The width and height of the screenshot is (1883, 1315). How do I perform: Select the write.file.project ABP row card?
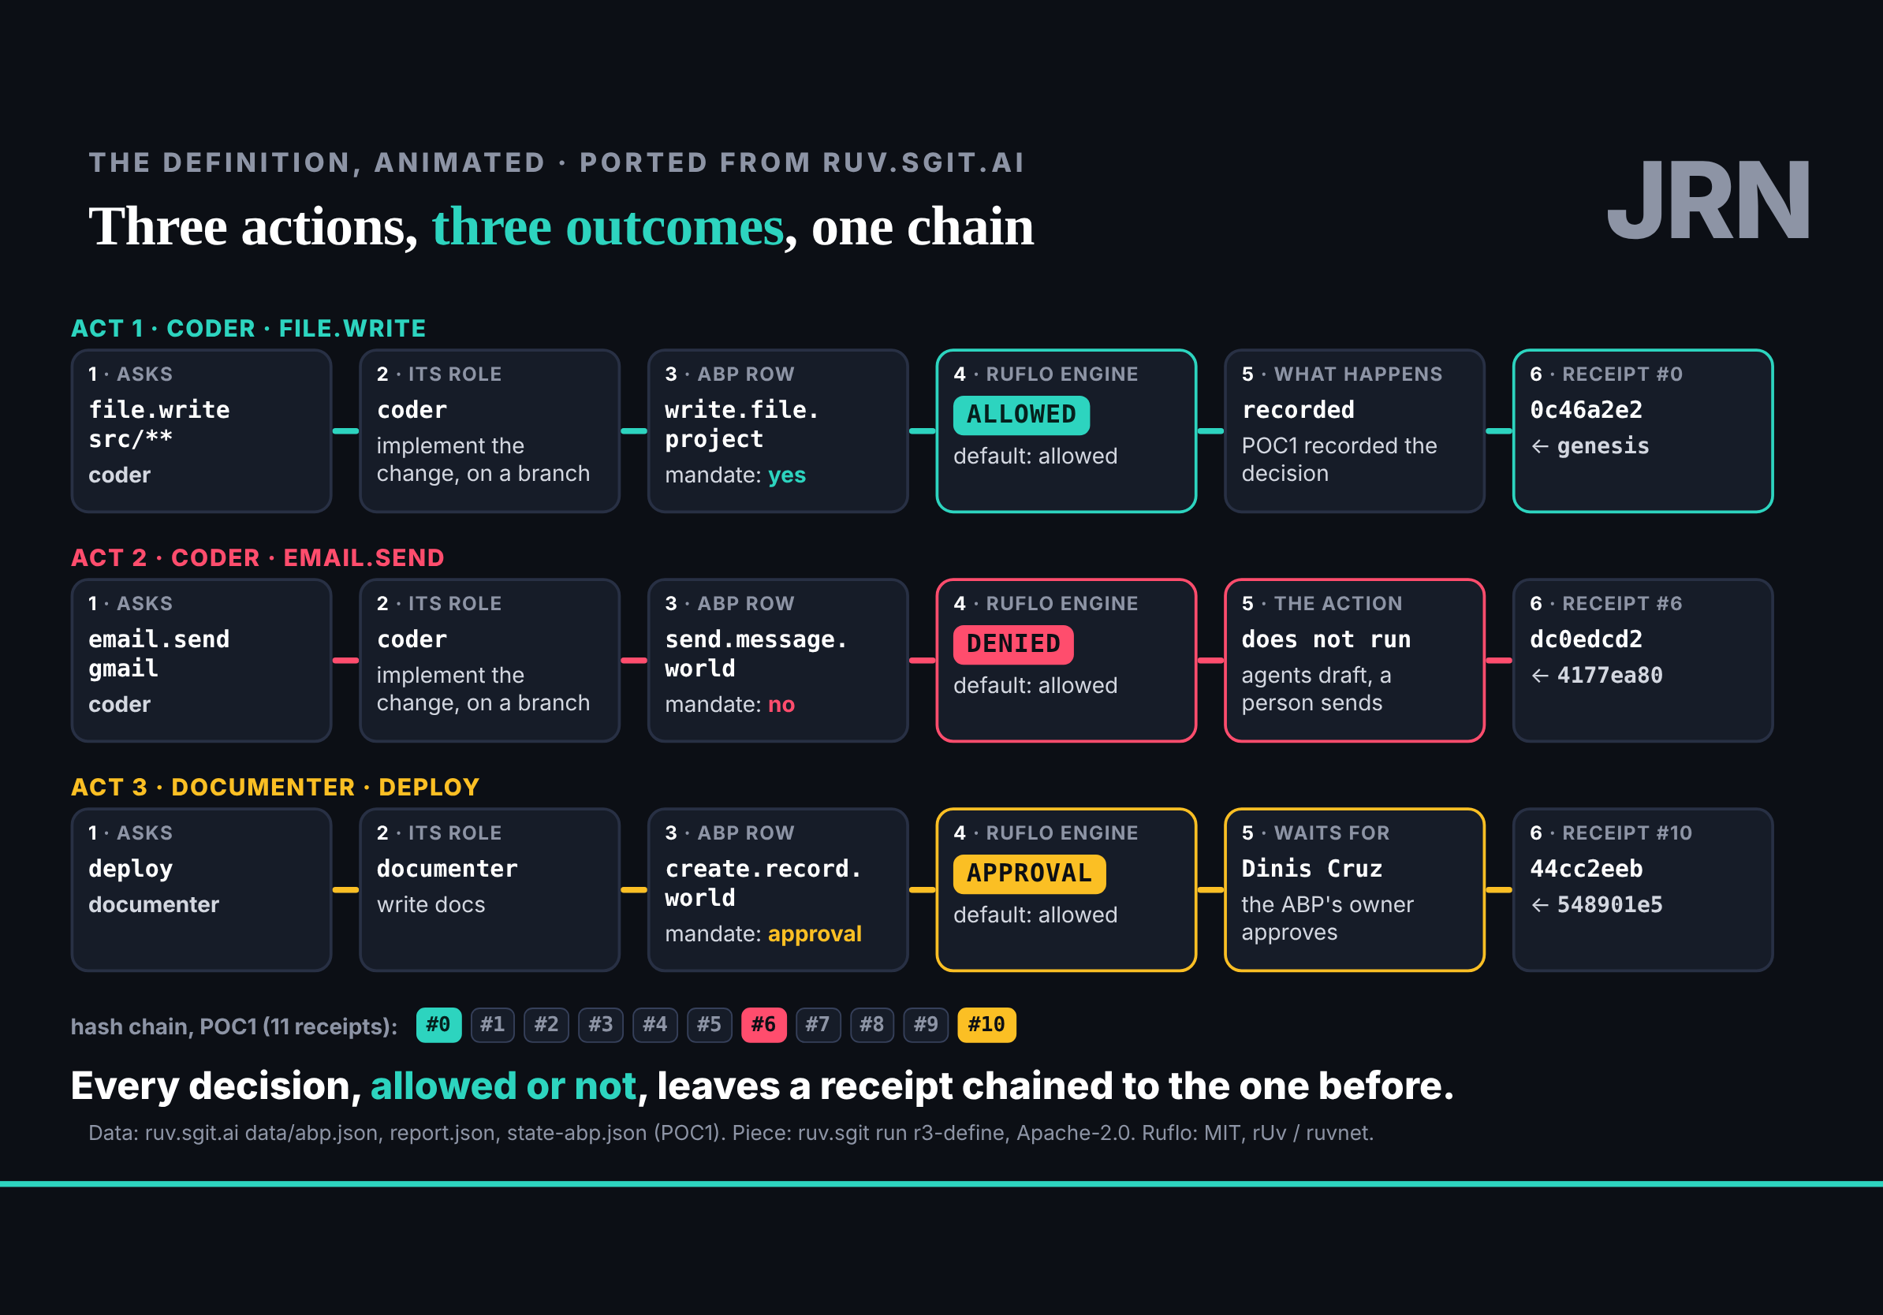(778, 431)
